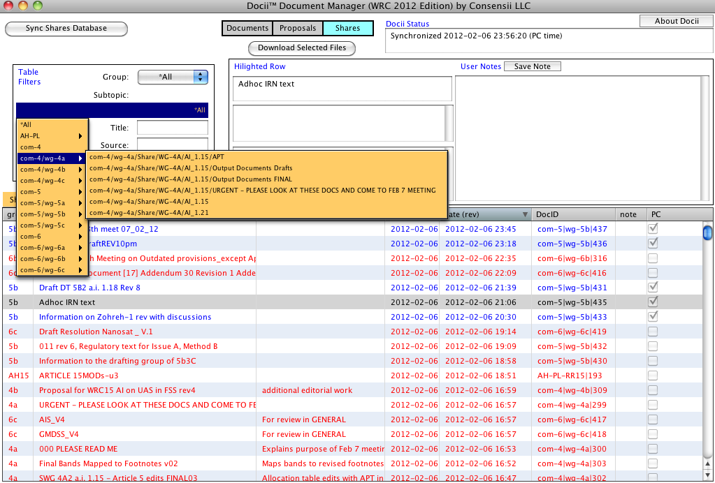This screenshot has height=483, width=715.
Task: Save the user note
Action: point(532,66)
